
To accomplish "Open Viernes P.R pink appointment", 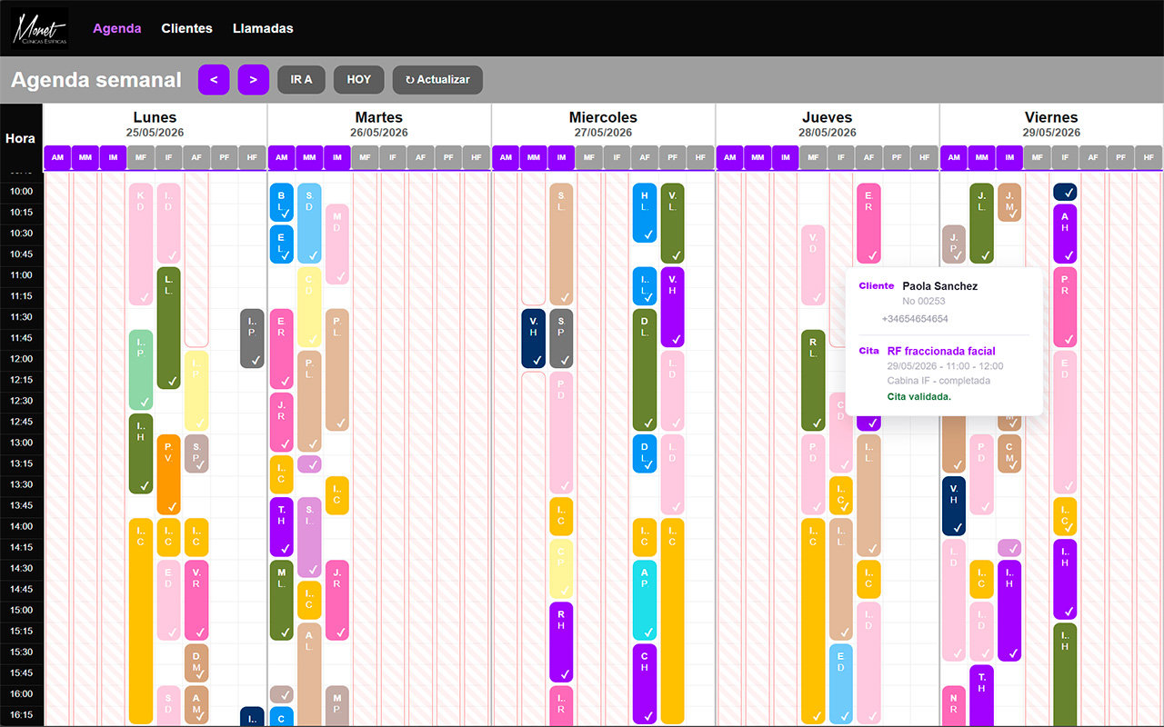I will [x=1065, y=307].
